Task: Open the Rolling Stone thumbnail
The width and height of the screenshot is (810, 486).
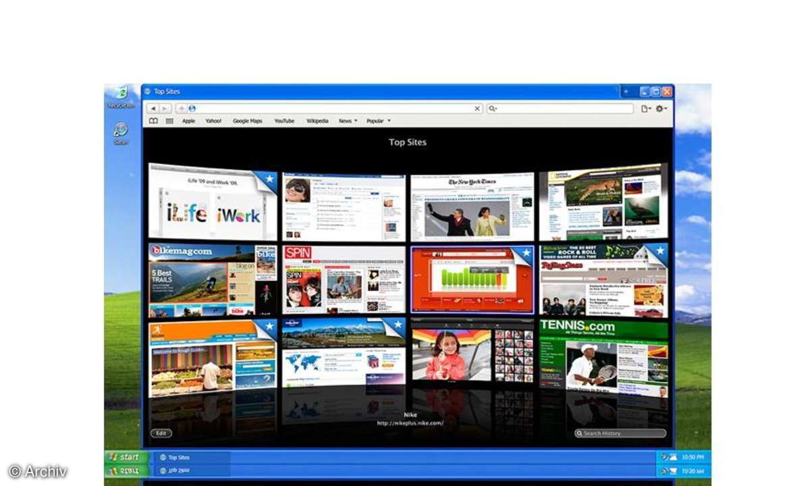Action: (x=603, y=280)
